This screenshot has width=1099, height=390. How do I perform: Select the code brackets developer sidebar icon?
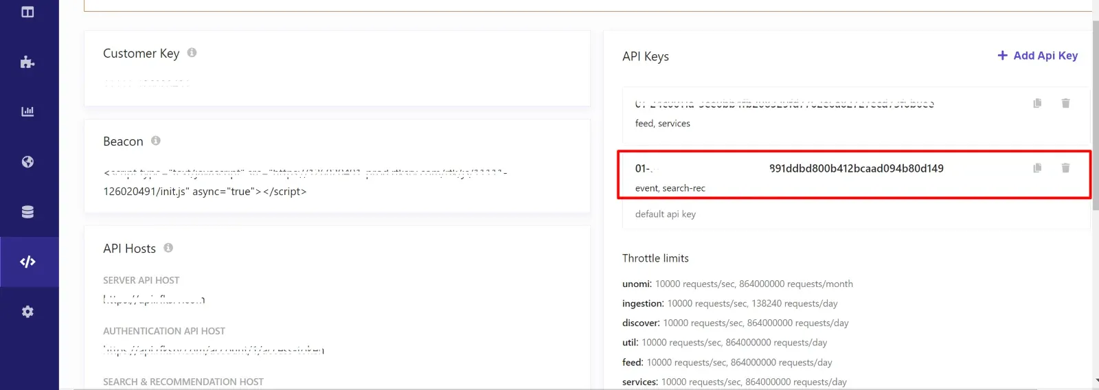tap(27, 262)
